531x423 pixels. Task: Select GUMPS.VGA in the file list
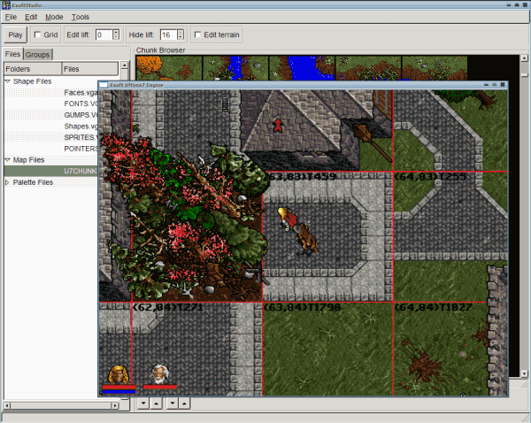coord(81,115)
